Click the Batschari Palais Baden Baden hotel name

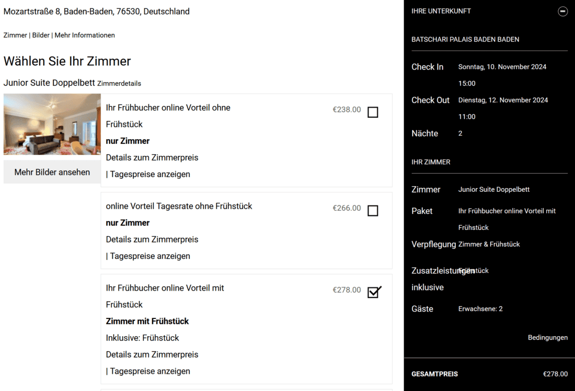465,39
